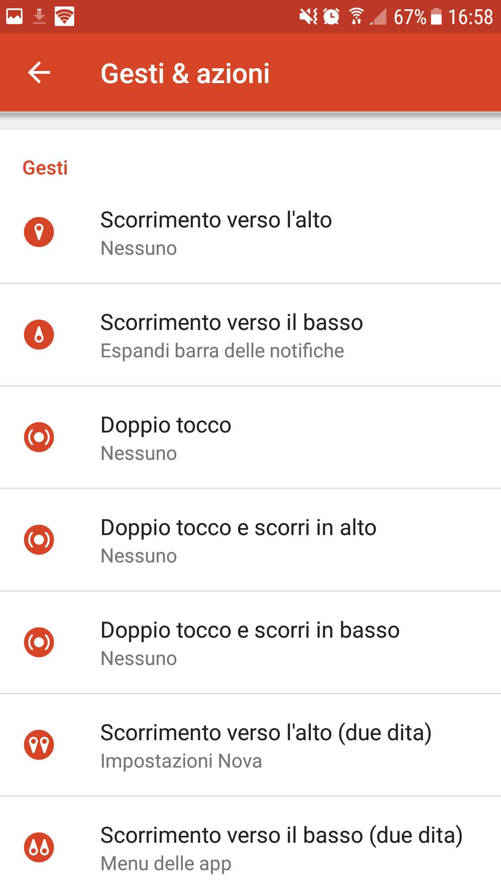Tap the back arrow in header
501x891 pixels.
click(x=39, y=73)
